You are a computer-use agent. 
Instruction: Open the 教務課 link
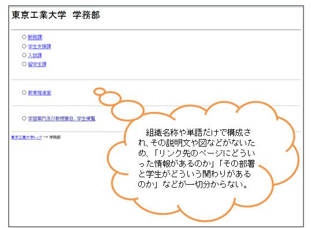pyautogui.click(x=35, y=38)
